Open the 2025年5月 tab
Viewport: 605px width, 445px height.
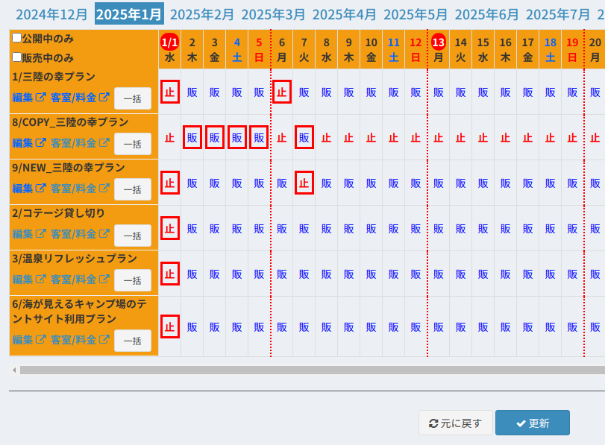pyautogui.click(x=416, y=15)
